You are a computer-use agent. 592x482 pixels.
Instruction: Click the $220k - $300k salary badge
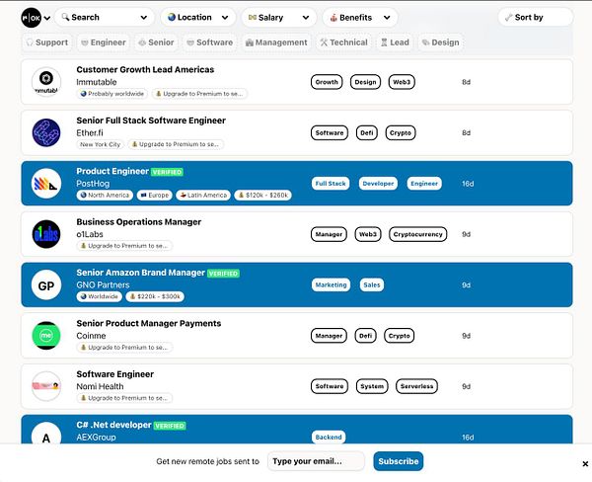[155, 296]
